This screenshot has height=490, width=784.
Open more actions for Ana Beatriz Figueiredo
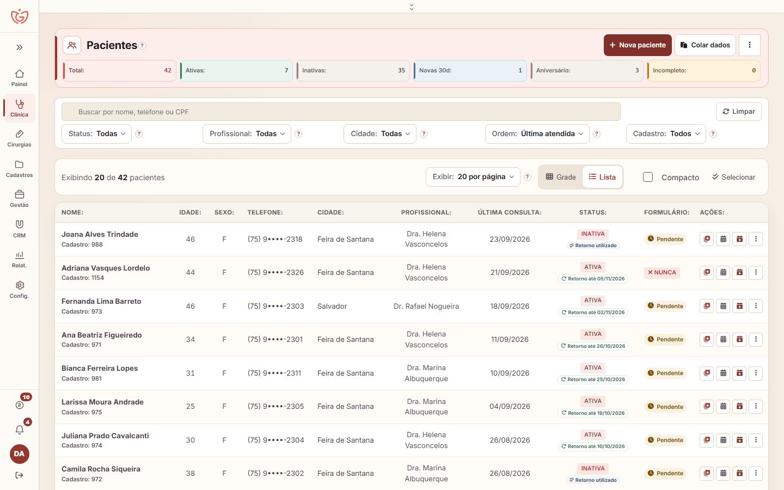756,339
